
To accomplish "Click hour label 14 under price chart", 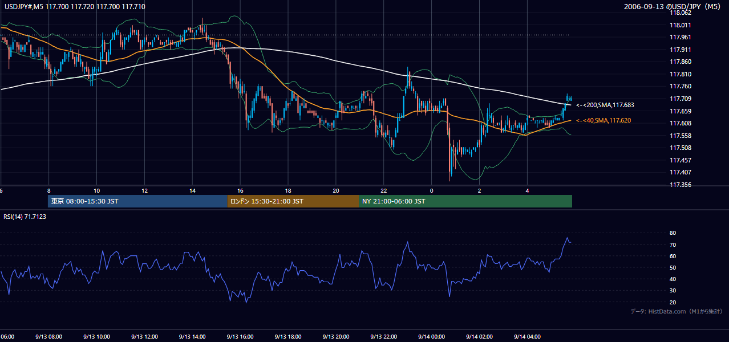I will (x=193, y=190).
